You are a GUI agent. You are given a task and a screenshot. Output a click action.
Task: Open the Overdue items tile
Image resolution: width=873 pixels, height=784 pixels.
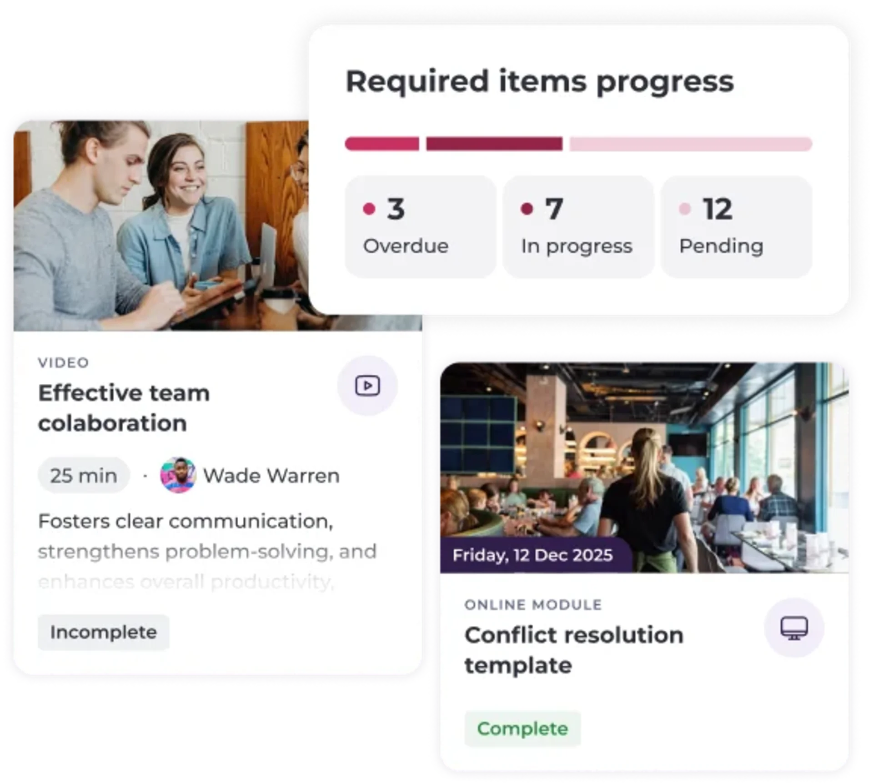pyautogui.click(x=420, y=227)
